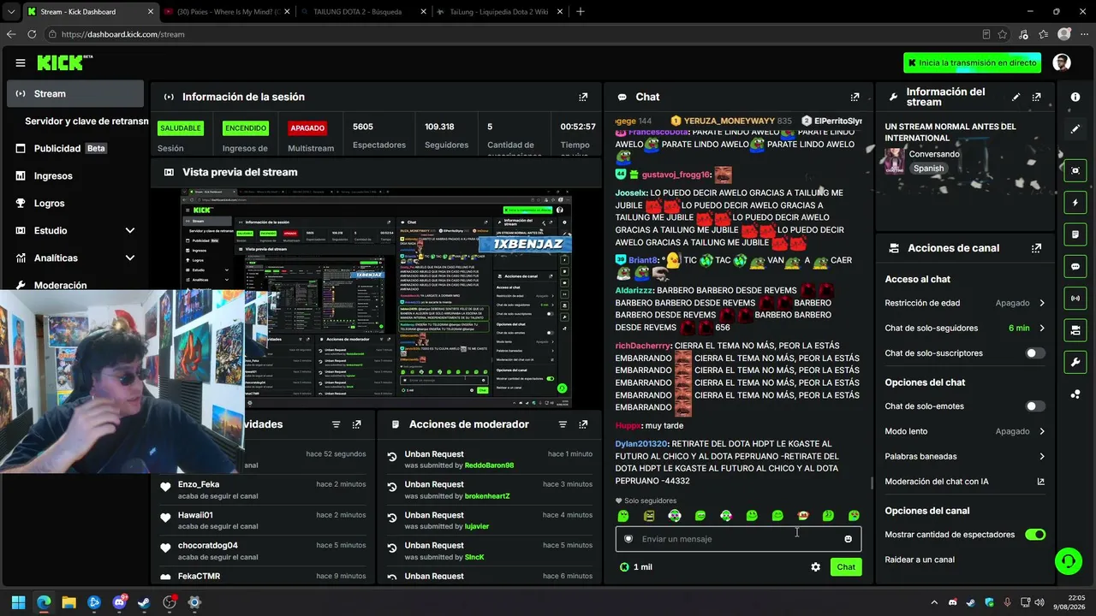Open ReddoBaron98 username link
The height and width of the screenshot is (616, 1096).
tap(489, 465)
